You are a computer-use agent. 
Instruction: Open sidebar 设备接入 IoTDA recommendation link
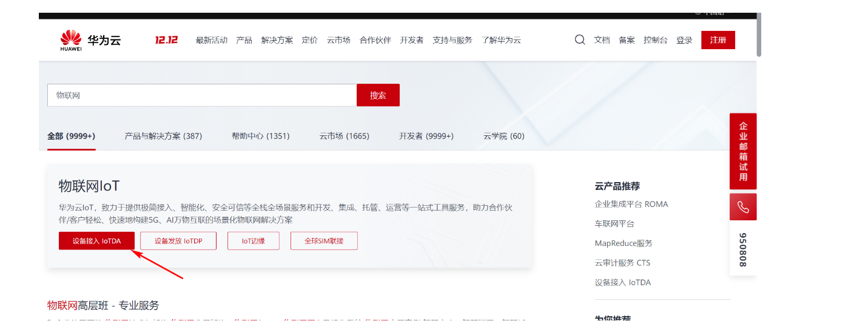(x=623, y=282)
